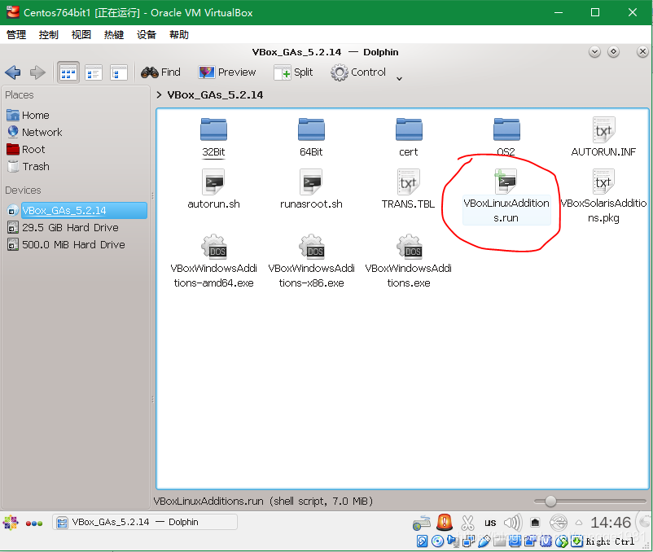
Task: Open Network in Places
Action: pyautogui.click(x=34, y=132)
